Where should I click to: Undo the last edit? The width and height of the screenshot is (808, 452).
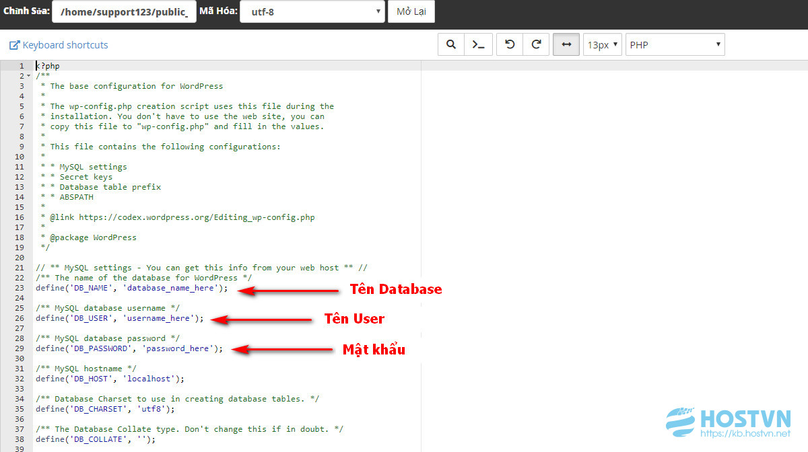[x=510, y=45]
